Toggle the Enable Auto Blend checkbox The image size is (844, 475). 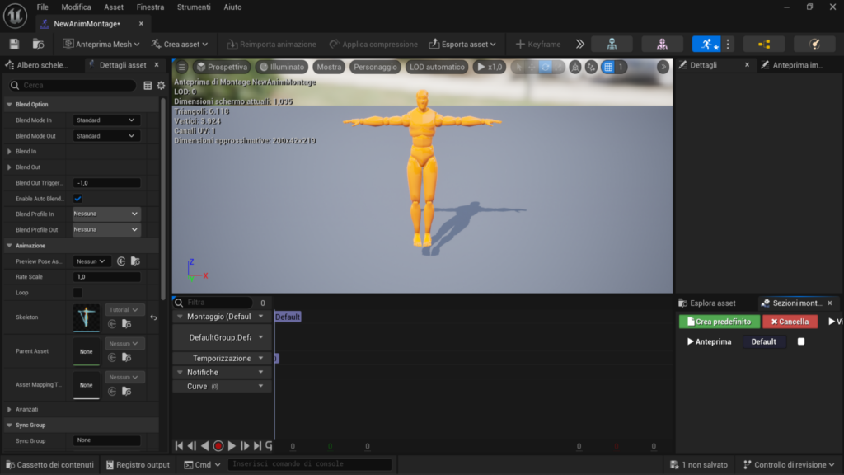pos(78,199)
